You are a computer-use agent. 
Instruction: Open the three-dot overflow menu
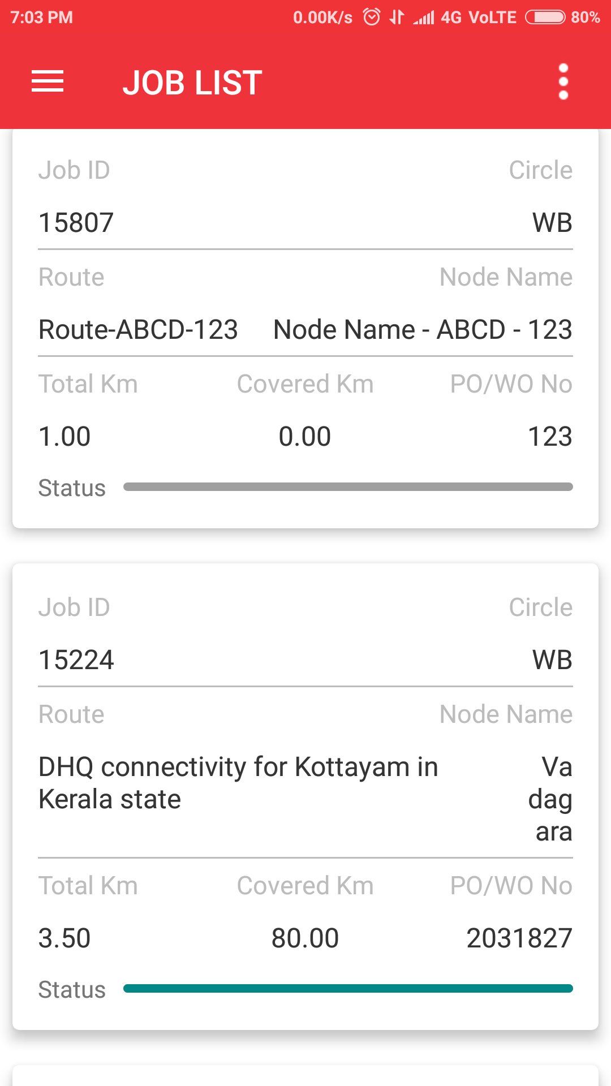point(563,81)
